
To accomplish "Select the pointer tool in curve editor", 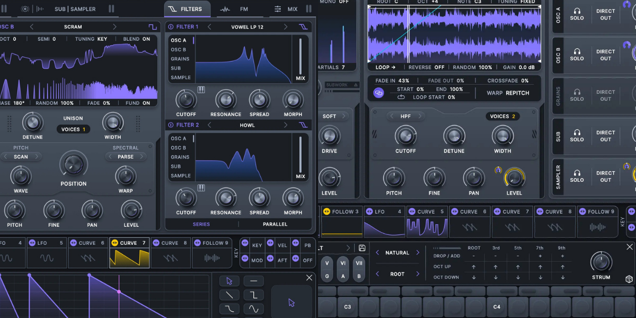I will 229,281.
